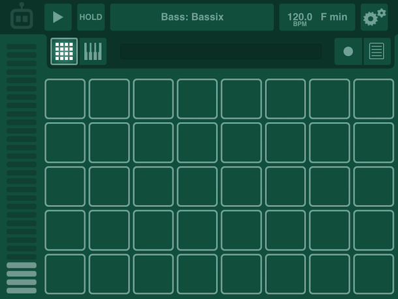Tap the top-right pad in the grid

pos(374,99)
